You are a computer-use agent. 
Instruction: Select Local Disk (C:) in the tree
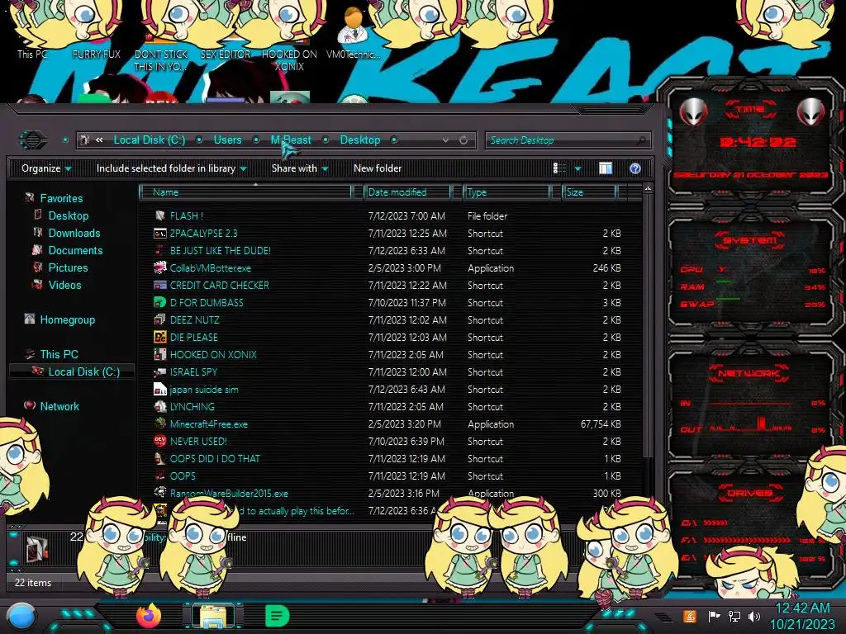coord(84,371)
